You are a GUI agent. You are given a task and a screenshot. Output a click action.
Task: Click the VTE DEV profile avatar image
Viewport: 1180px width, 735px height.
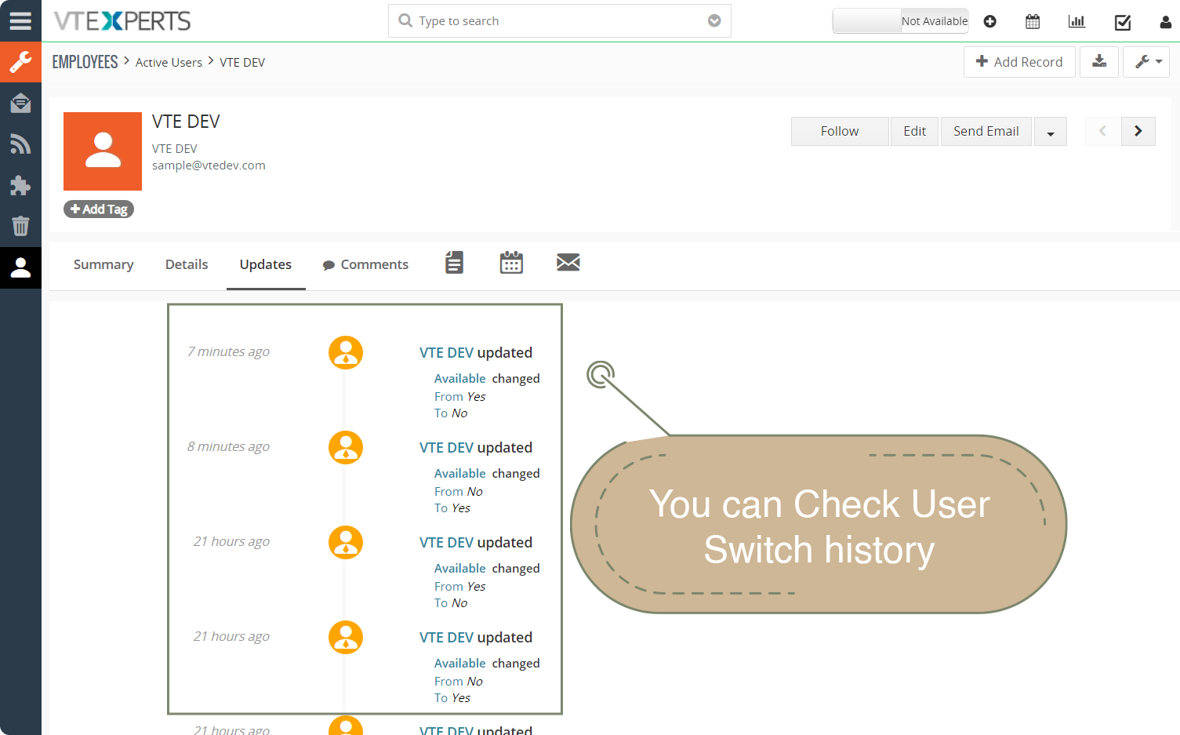coord(103,151)
